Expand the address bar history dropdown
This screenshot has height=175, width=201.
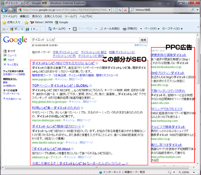109,10
